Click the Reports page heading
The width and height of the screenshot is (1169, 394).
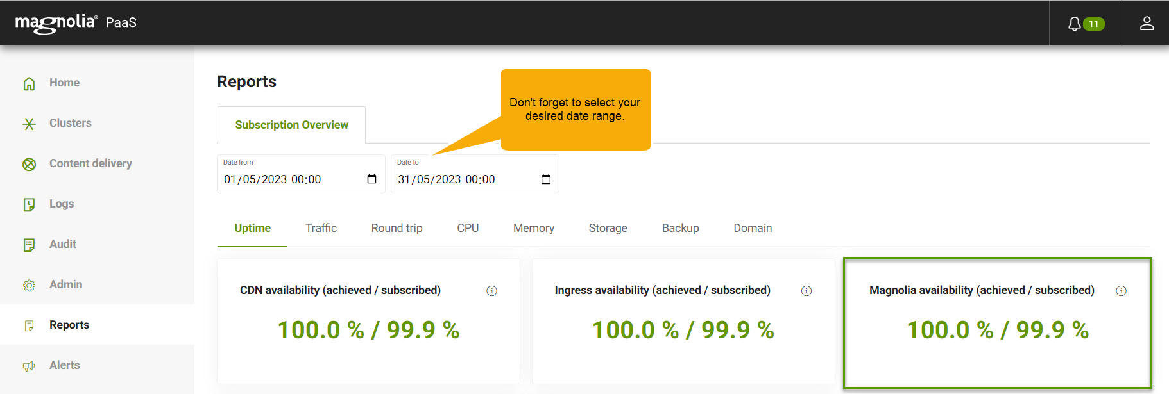(x=246, y=81)
